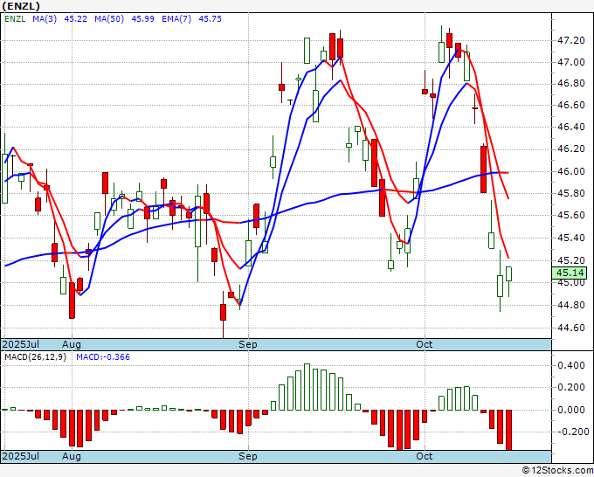Select the 45.20 price axis label
The width and height of the screenshot is (594, 477).
[x=571, y=260]
